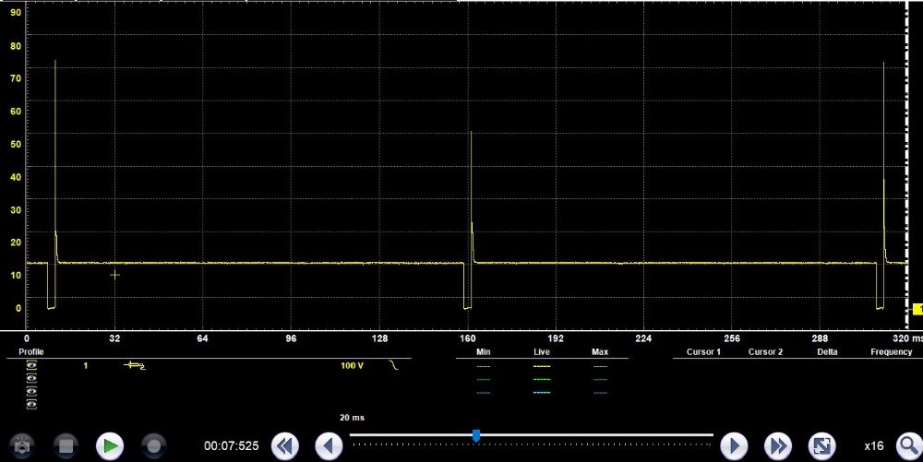Toggle the fourth channel eye icon
923x462 pixels.
click(x=32, y=405)
